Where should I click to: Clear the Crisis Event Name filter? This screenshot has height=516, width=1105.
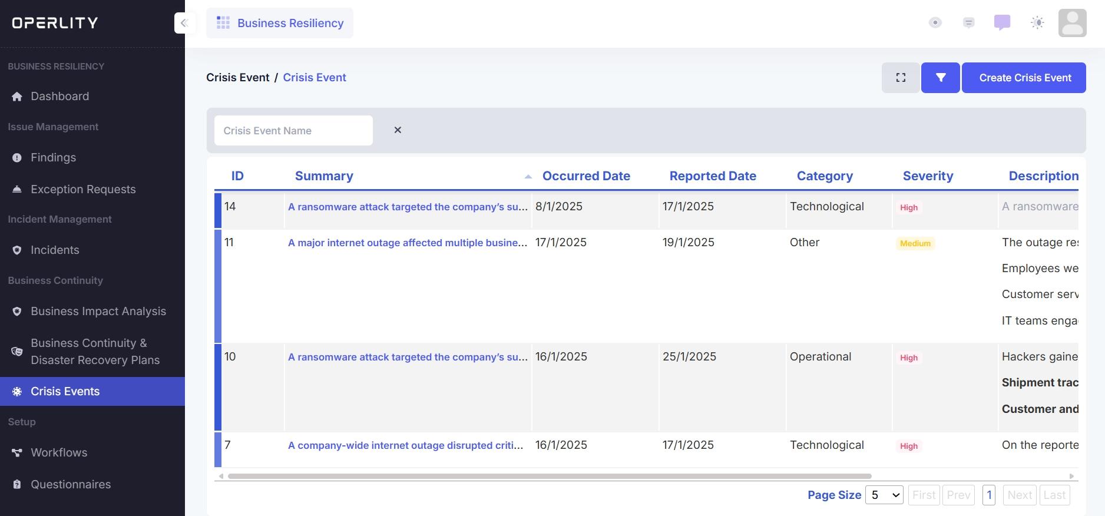pos(398,130)
